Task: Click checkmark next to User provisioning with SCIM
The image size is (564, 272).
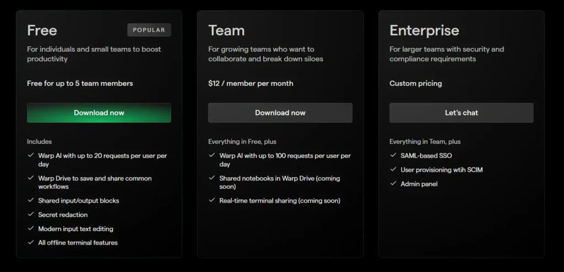Action: coord(393,170)
